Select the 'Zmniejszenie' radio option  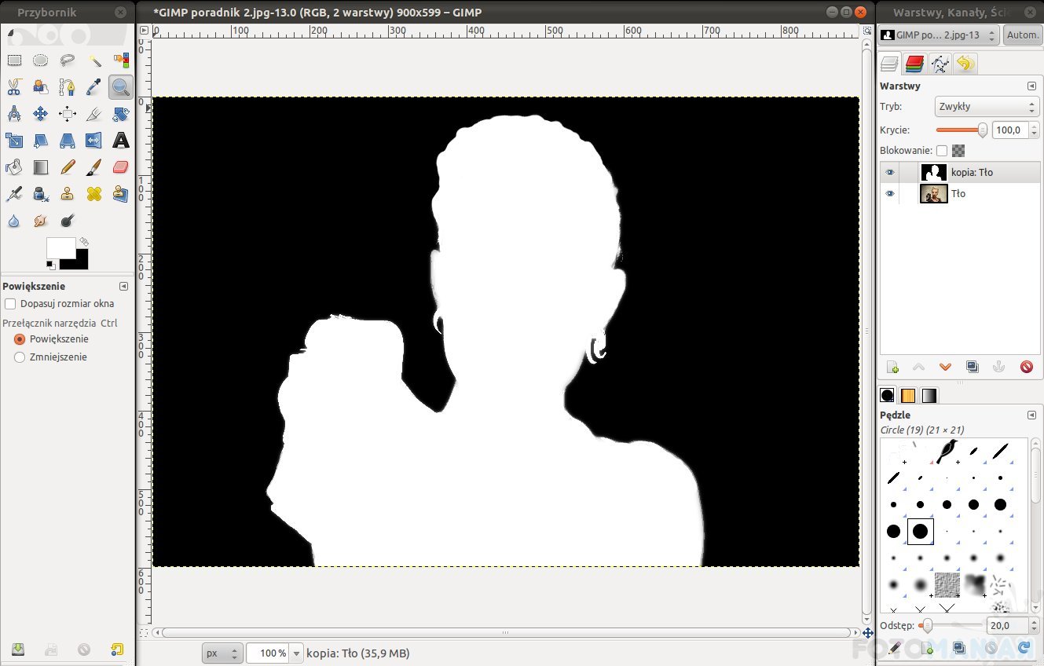pyautogui.click(x=20, y=357)
